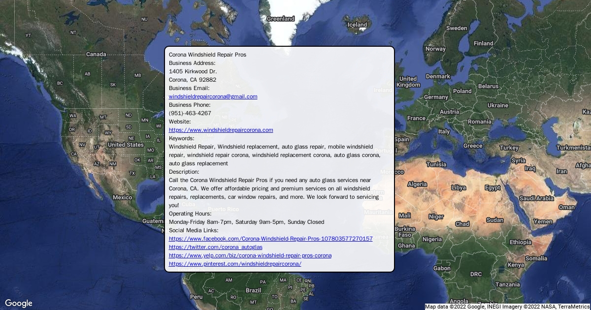Click the Egypt label on the map

pyautogui.click(x=492, y=187)
